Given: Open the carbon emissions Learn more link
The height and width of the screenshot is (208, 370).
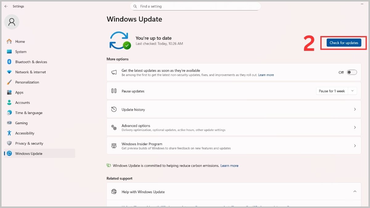Looking at the screenshot, I should tap(229, 165).
